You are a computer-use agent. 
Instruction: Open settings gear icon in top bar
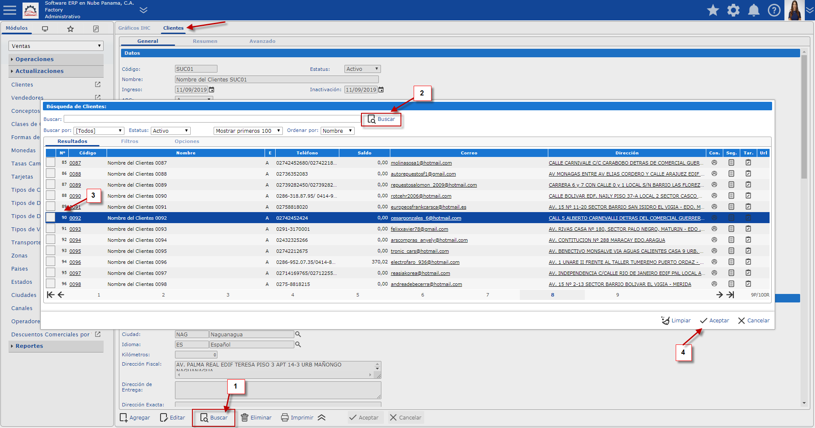click(x=733, y=10)
